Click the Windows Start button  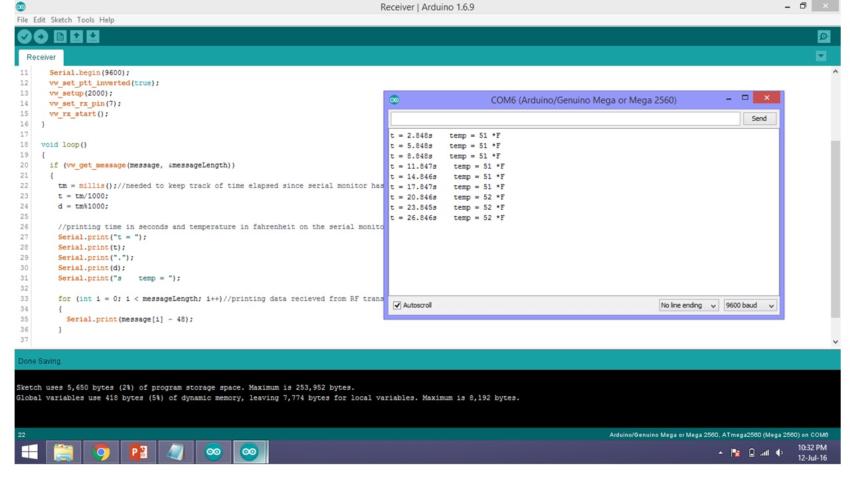coord(29,452)
